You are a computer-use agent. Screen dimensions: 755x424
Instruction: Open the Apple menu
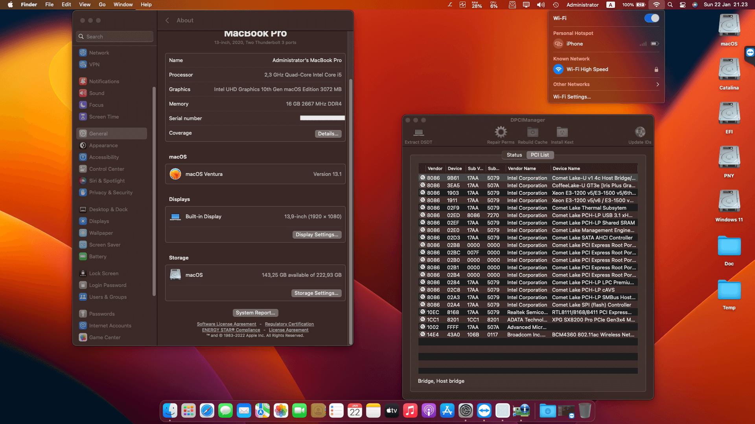[x=10, y=5]
